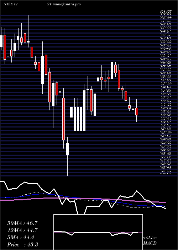Click the 'NYSE VI' ticker label
This screenshot has width=178, height=250.
(10, 4)
